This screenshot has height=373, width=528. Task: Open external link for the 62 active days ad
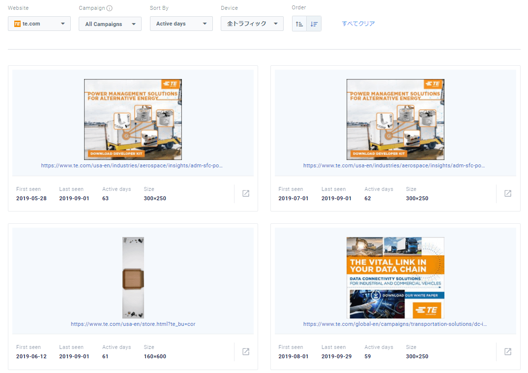pyautogui.click(x=508, y=193)
